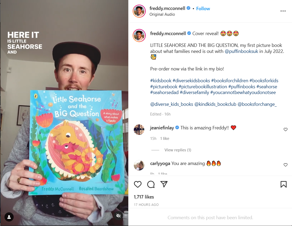Image resolution: width=292 pixels, height=226 pixels.
Task: Follow freddy.mcconnell
Action: (x=203, y=9)
